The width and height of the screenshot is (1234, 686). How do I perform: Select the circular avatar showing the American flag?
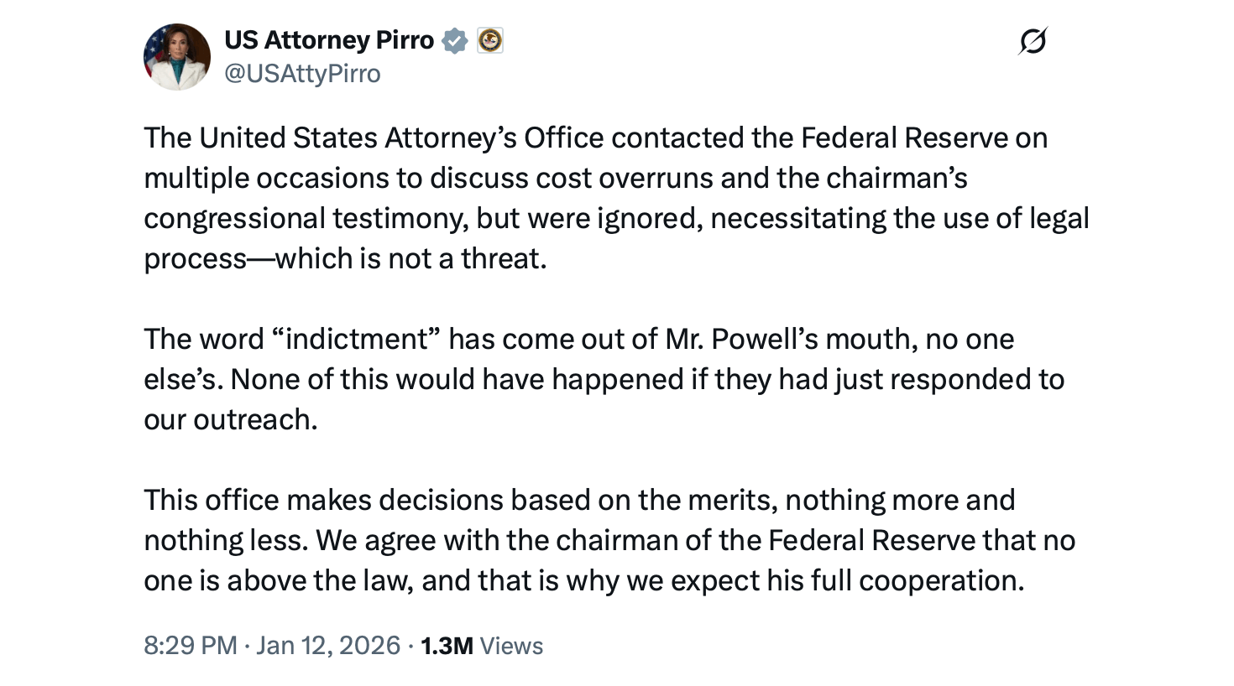[177, 55]
